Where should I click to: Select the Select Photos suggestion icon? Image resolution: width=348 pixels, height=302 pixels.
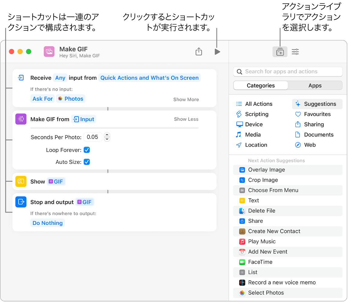point(242,293)
